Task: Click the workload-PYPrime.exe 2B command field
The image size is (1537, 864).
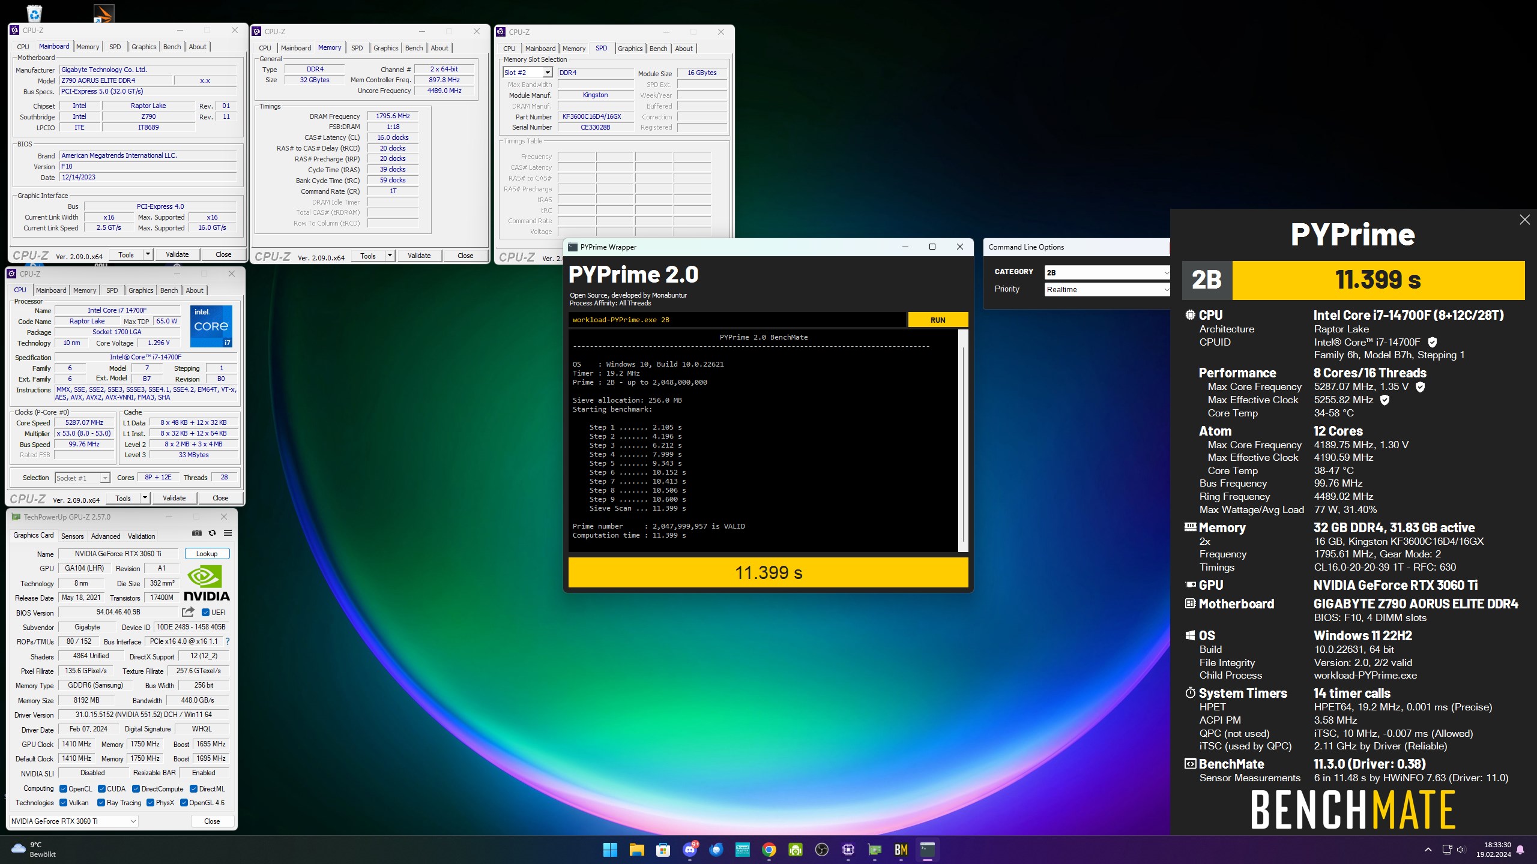Action: pyautogui.click(x=737, y=320)
